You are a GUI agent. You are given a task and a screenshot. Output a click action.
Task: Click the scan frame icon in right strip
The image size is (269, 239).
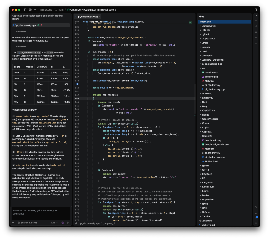point(256,32)
